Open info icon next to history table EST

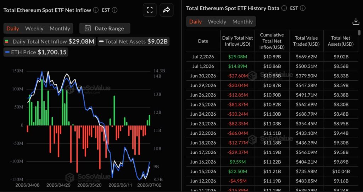pos(303,8)
